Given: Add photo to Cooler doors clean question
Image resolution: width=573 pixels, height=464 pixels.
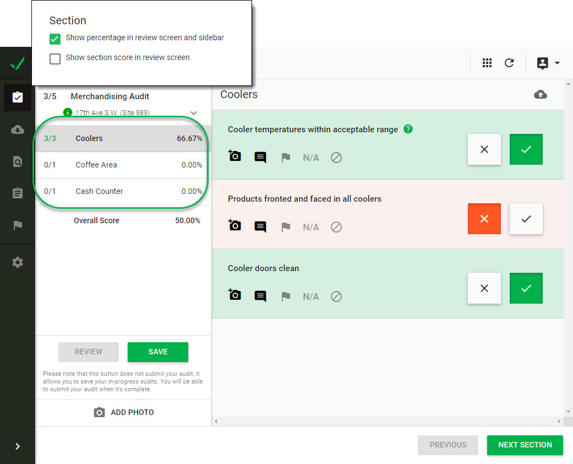Looking at the screenshot, I should coord(234,294).
